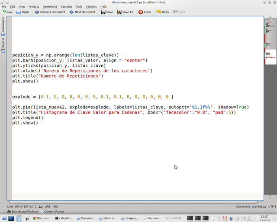Close the document with the red Close button

[x=145, y=12]
